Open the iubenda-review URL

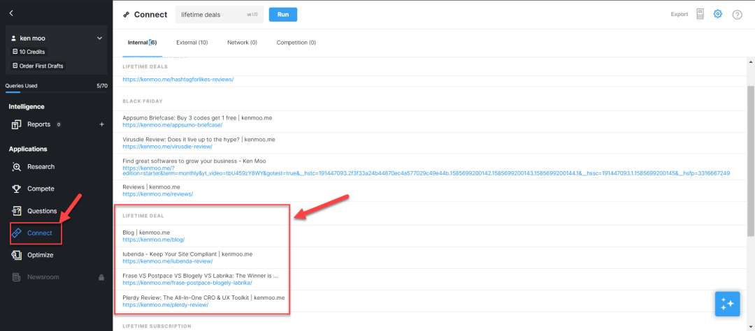pos(168,261)
